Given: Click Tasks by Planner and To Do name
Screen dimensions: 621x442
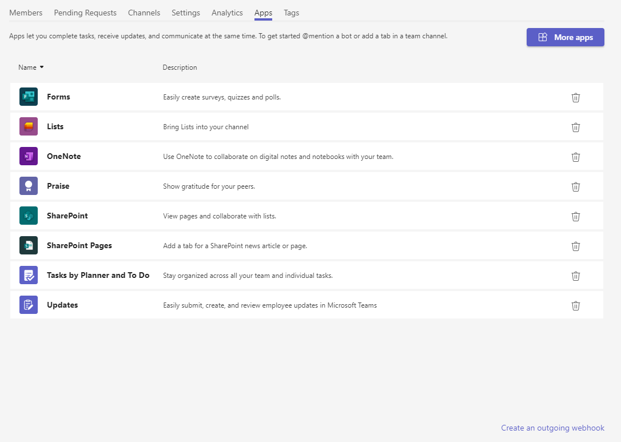Looking at the screenshot, I should (x=98, y=275).
